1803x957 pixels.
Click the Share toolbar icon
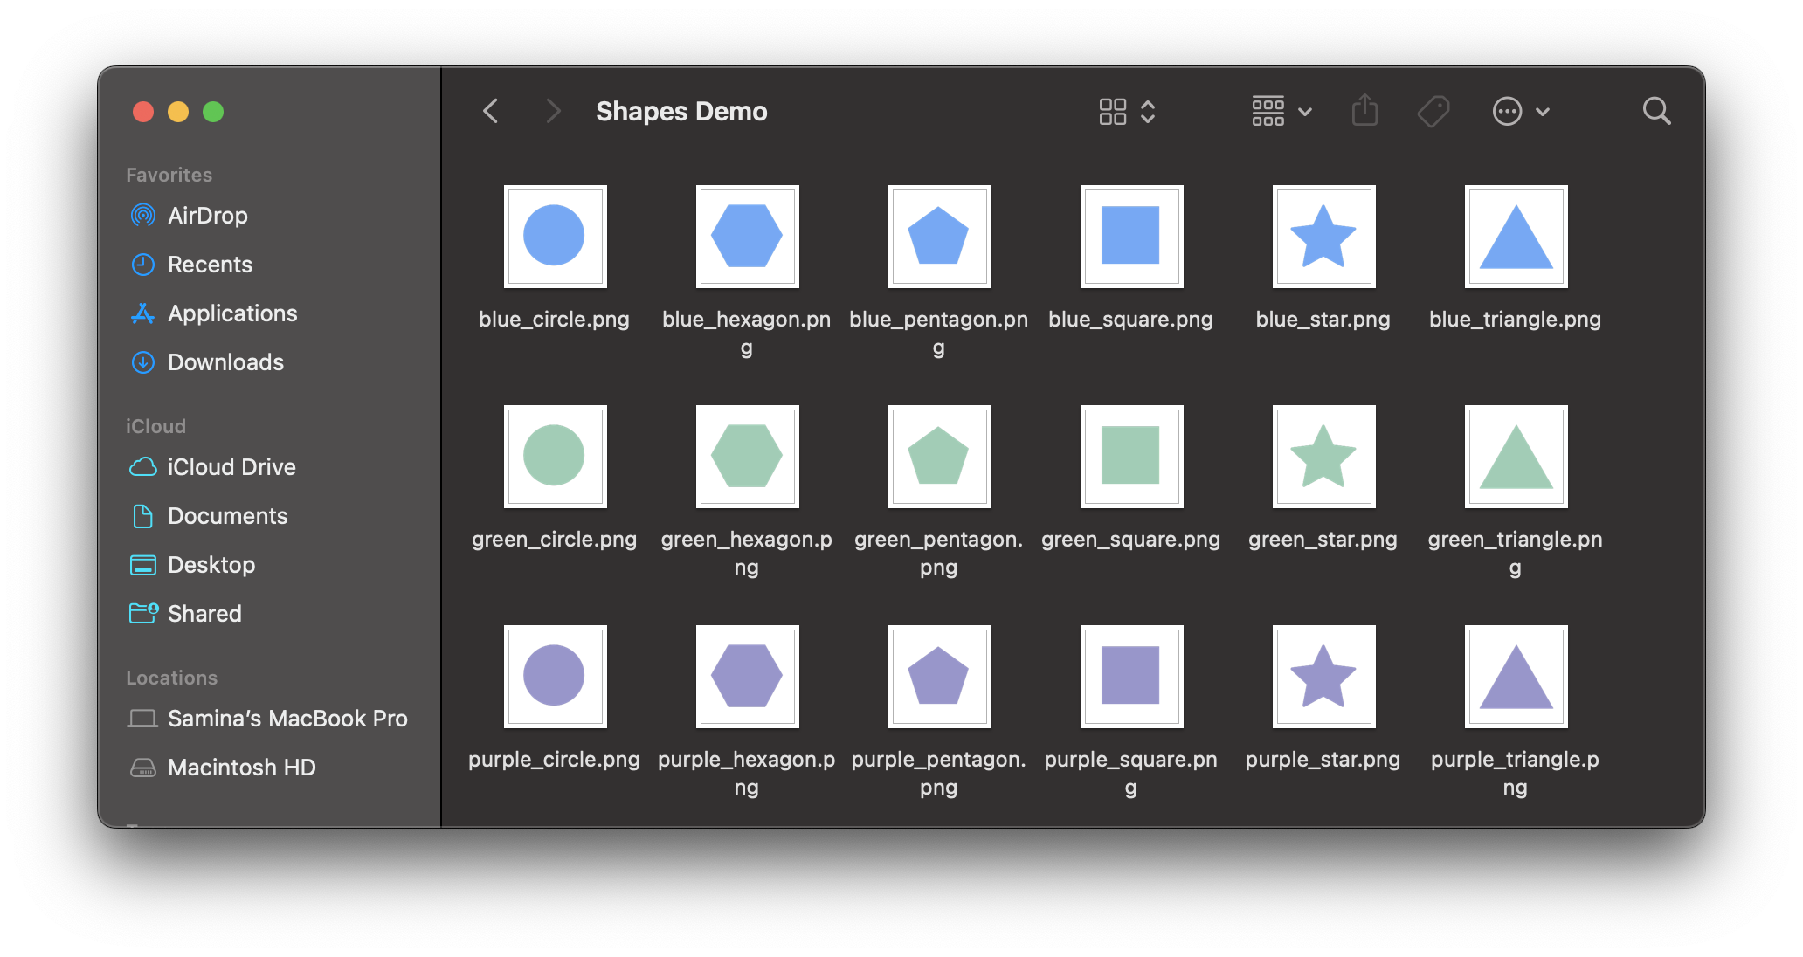click(1364, 111)
